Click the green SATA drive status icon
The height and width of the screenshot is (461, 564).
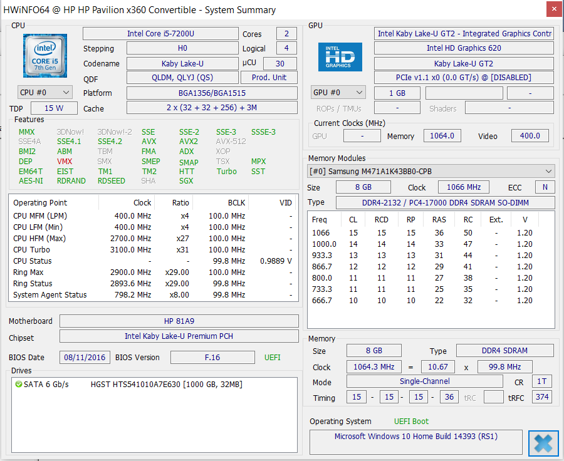click(18, 384)
